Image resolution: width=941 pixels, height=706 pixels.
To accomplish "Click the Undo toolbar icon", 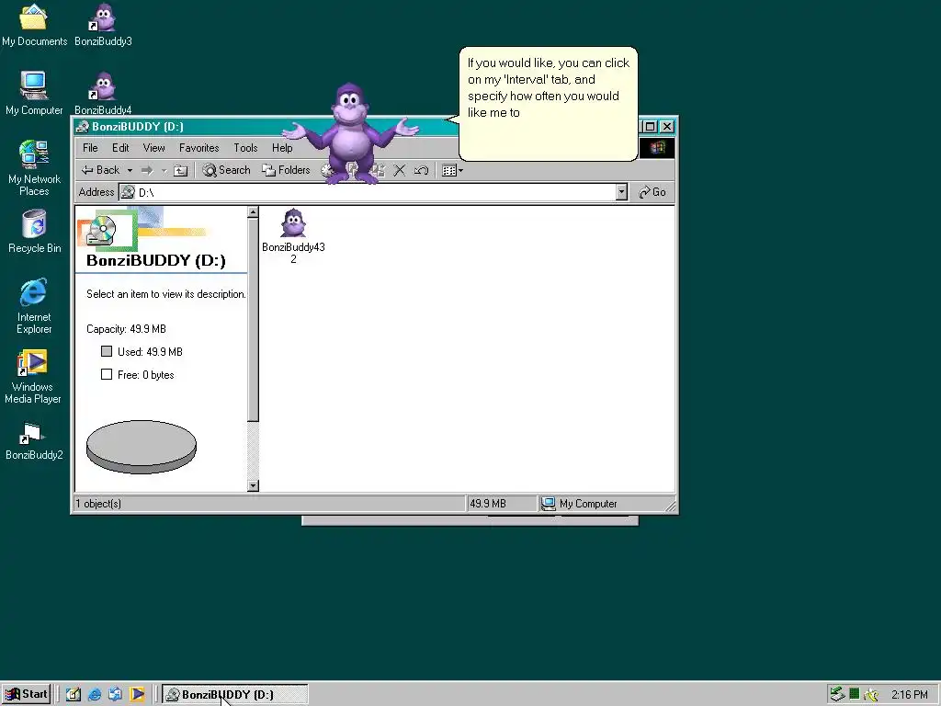I will click(421, 170).
